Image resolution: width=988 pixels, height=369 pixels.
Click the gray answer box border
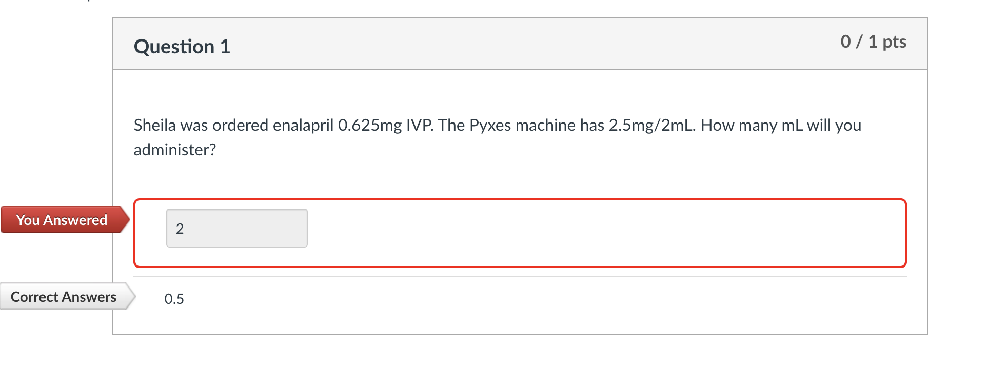(x=236, y=210)
